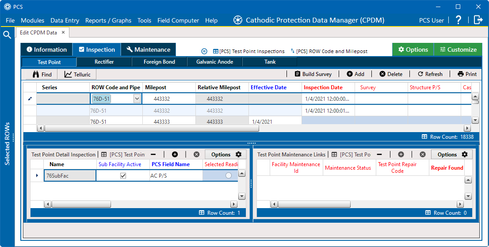Viewport: 489px width, 247px height.
Task: Open Options in Test Point Maintenance Links
Action: click(452, 154)
